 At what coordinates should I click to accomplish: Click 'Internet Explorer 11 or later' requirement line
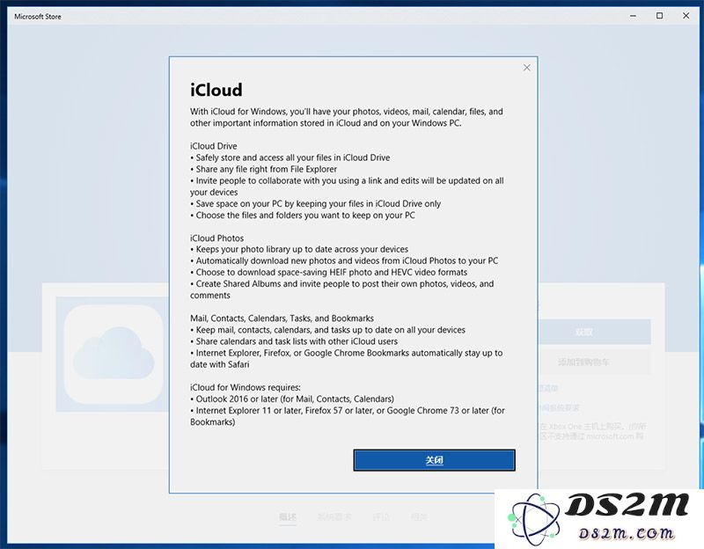pyautogui.click(x=347, y=416)
